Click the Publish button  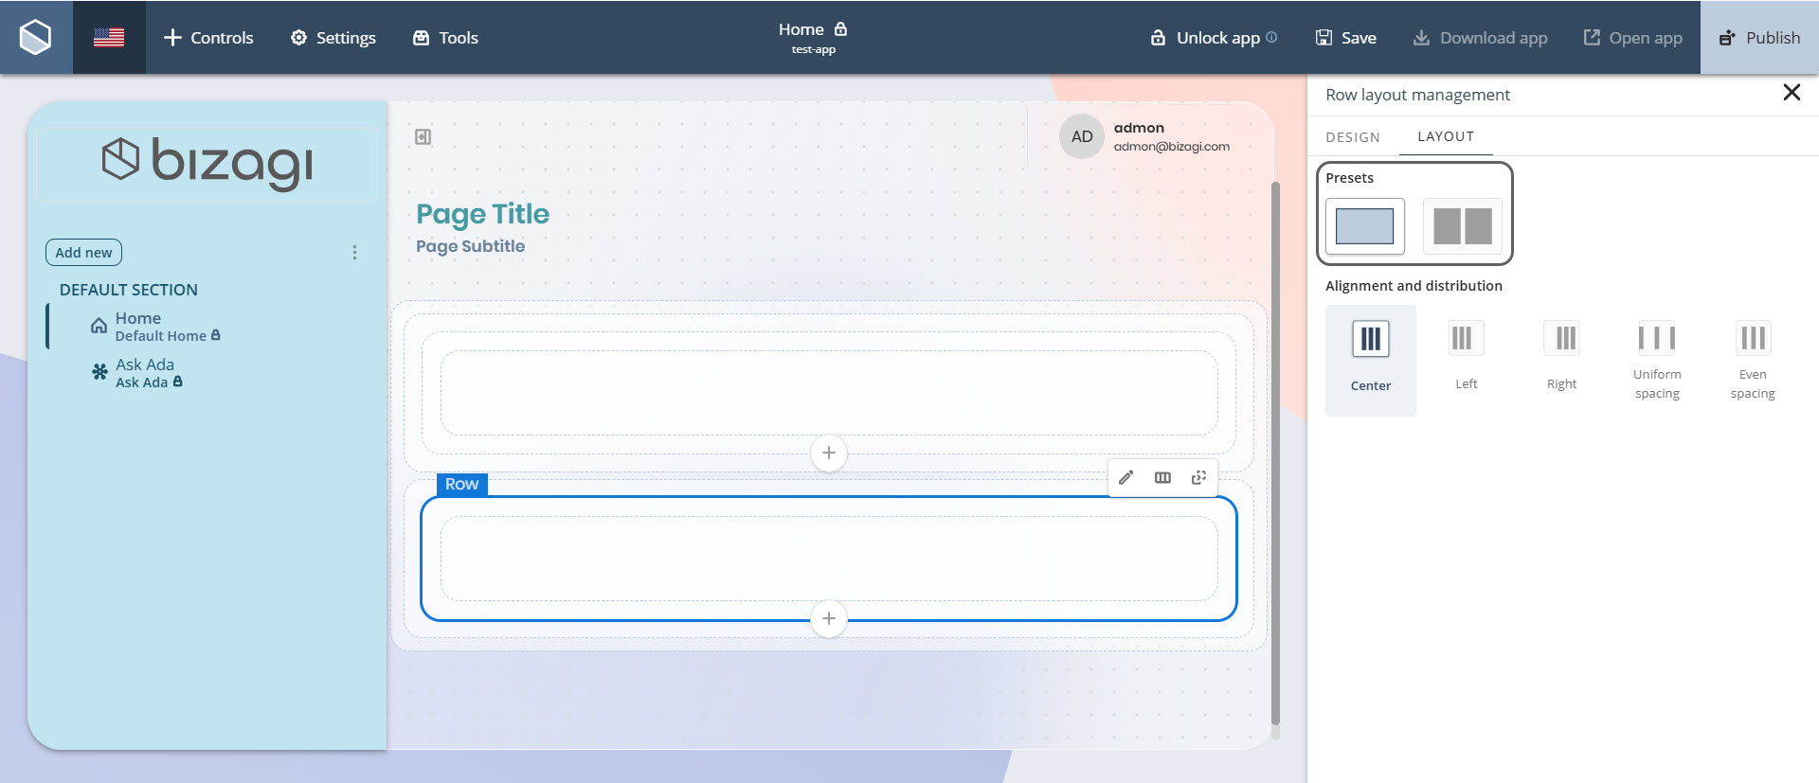click(x=1759, y=37)
